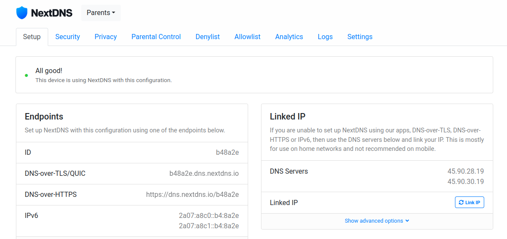
Task: View the Analytics tab
Action: pyautogui.click(x=289, y=37)
